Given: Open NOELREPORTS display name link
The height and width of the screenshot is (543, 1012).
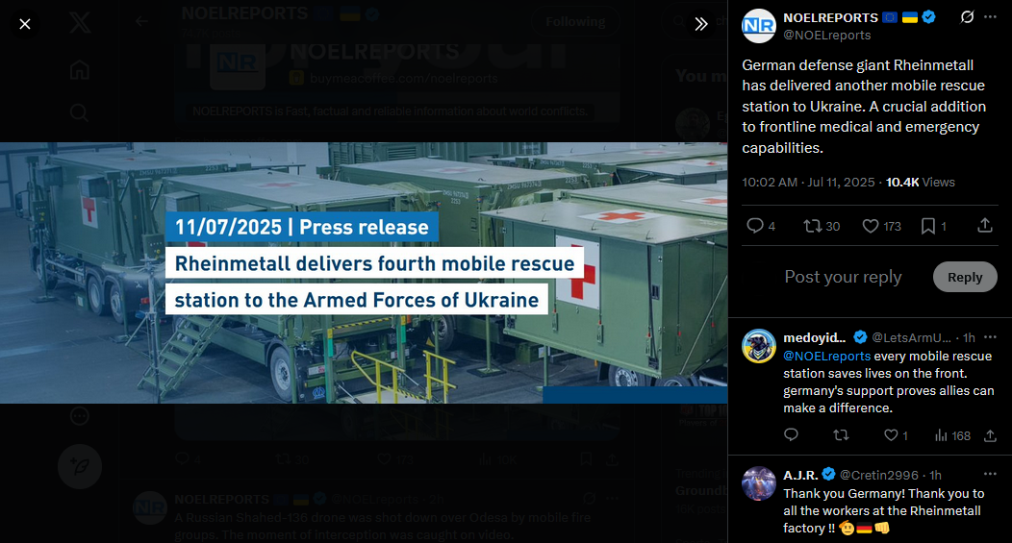Looking at the screenshot, I should tap(830, 17).
